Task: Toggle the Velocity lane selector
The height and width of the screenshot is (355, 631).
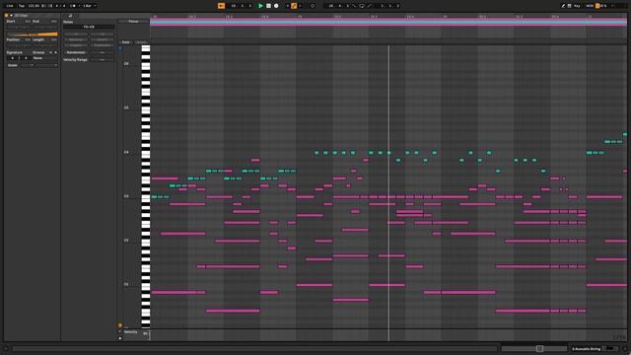Action: [130, 332]
